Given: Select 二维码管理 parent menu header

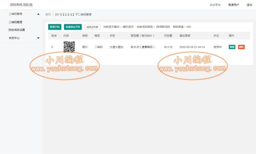Looking at the screenshot, I should tap(15, 14).
